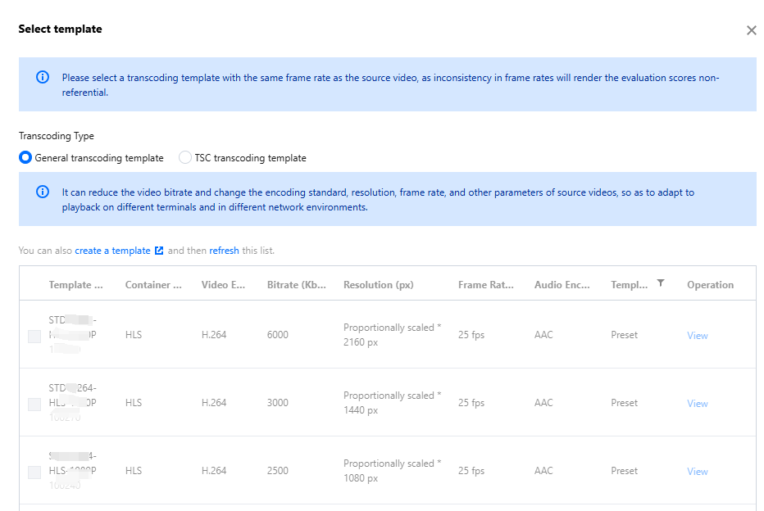Click the info icon in the frame rate notice

click(x=43, y=78)
